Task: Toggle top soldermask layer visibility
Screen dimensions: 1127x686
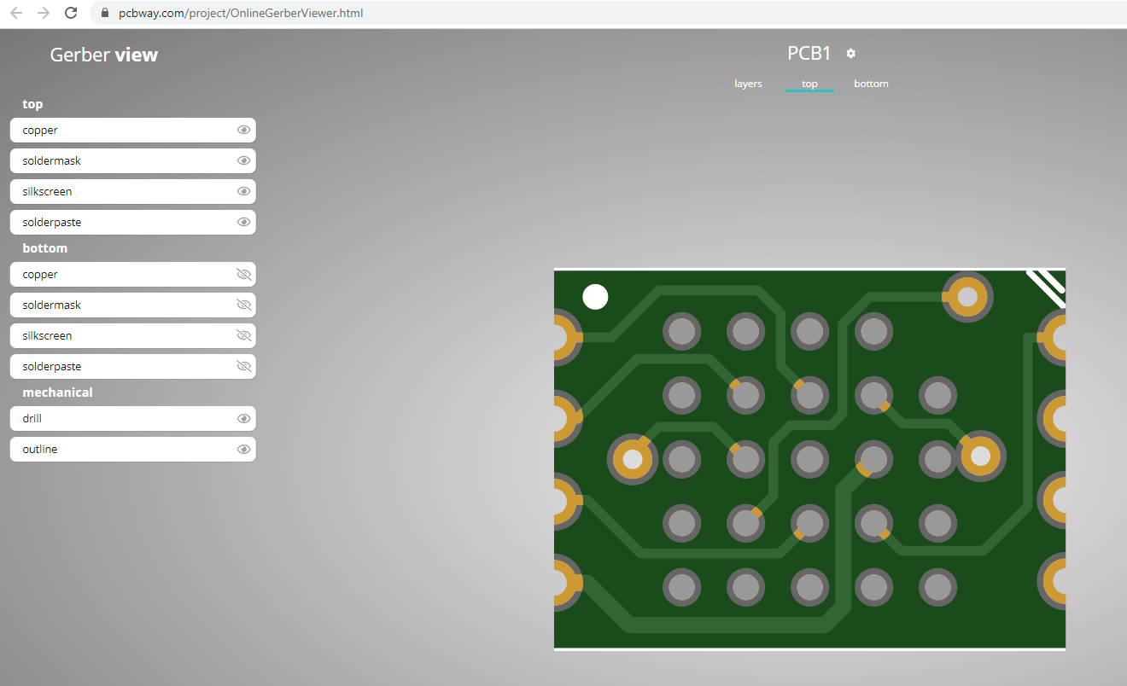Action: 243,161
